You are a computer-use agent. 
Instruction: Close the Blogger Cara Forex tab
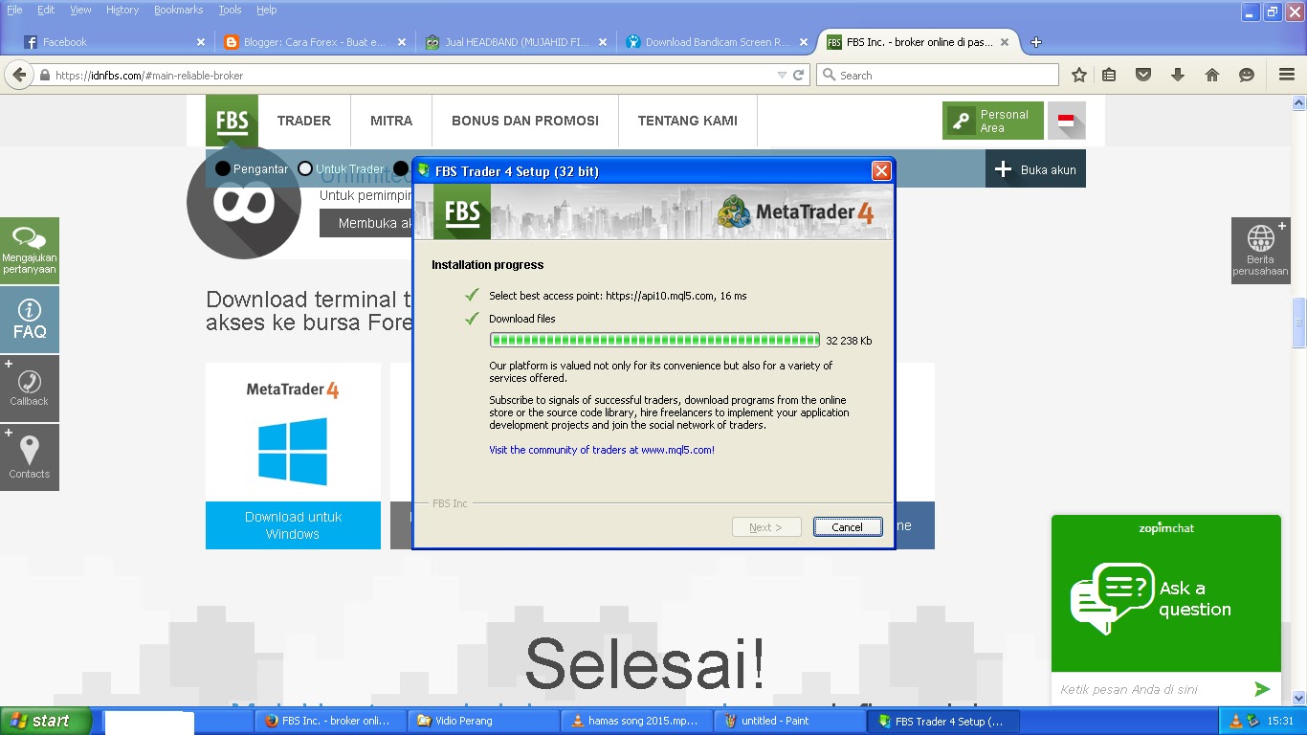(402, 42)
